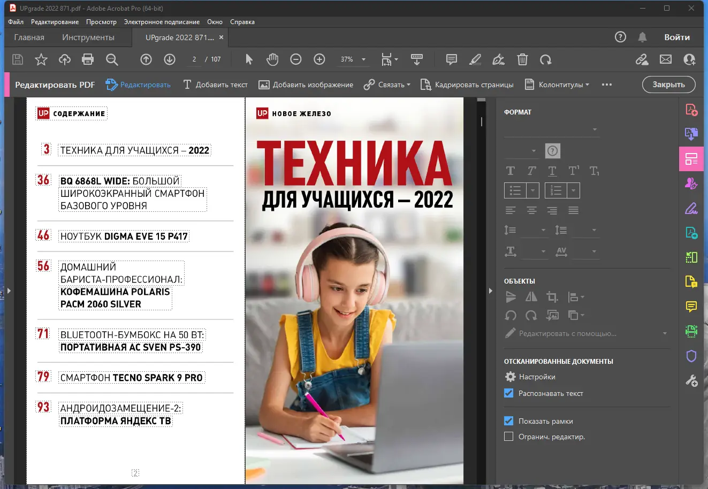708x489 pixels.
Task: Click Crop pages tool
Action: click(467, 85)
